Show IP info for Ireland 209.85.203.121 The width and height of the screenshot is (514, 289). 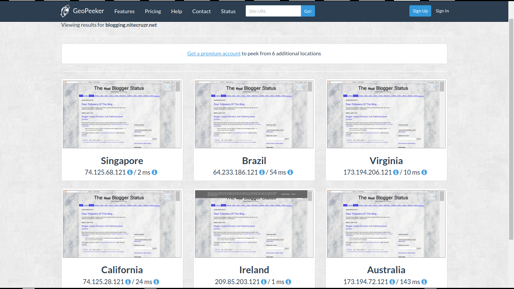pyautogui.click(x=264, y=282)
